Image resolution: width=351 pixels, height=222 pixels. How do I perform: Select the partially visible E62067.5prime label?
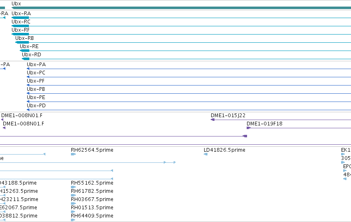19,208
